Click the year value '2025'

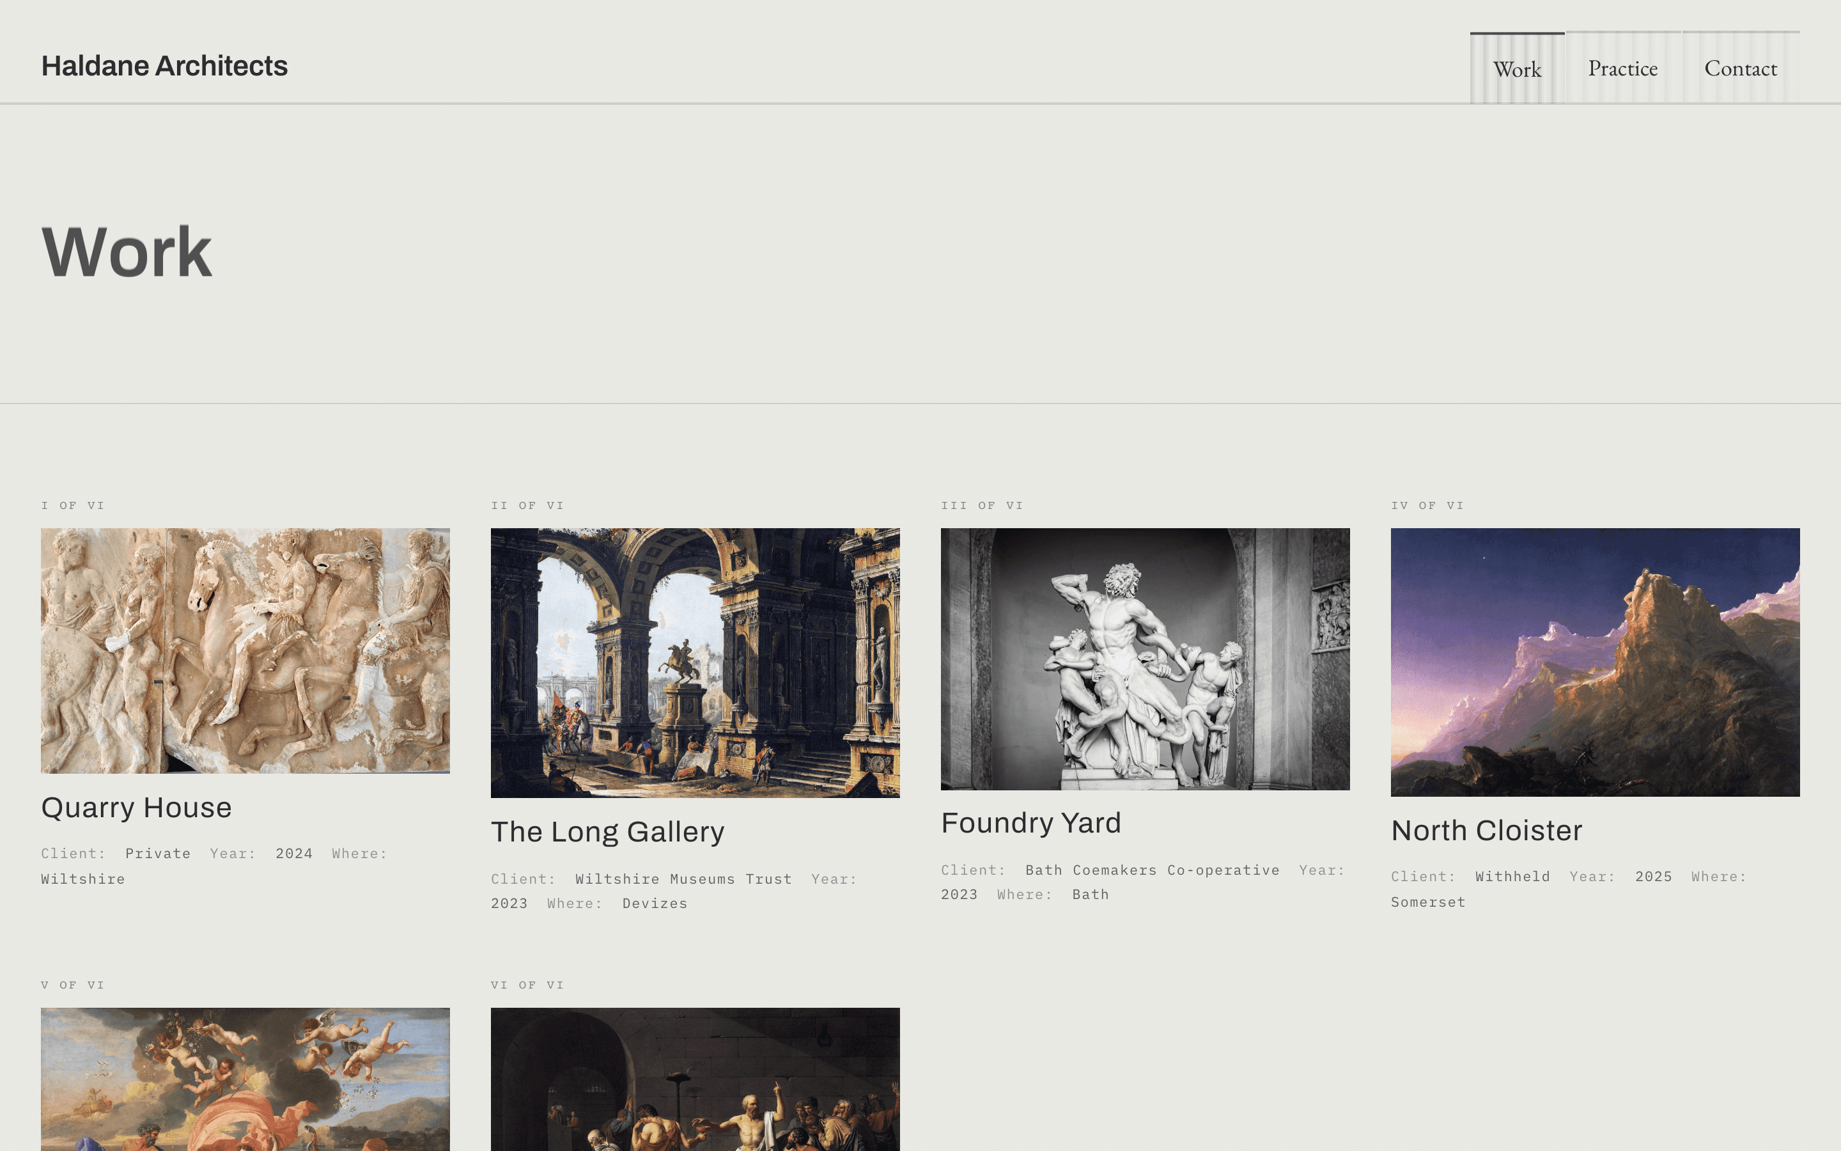(1654, 877)
